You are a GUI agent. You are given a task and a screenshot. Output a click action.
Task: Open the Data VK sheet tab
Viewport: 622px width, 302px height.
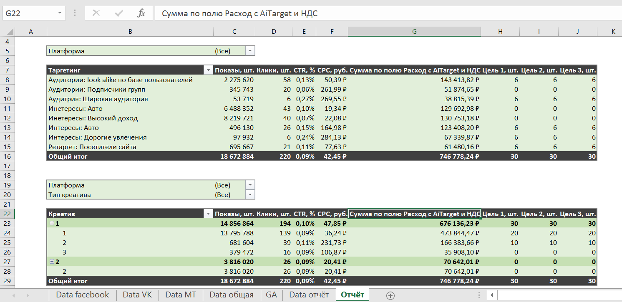(x=137, y=295)
